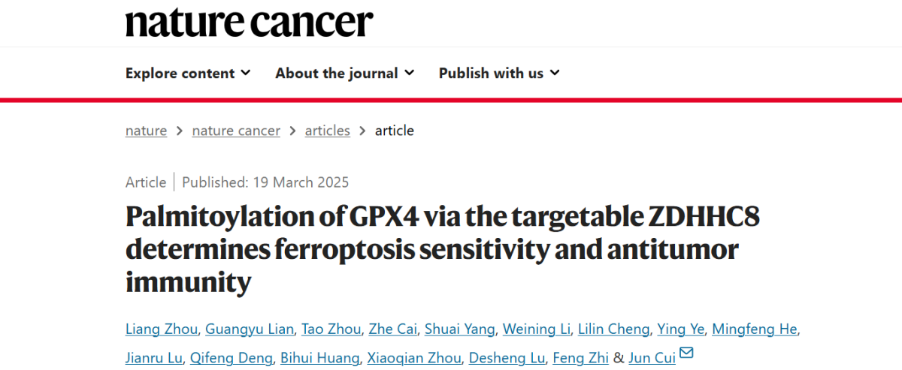Go to the nature breadcrumb link

tap(146, 131)
